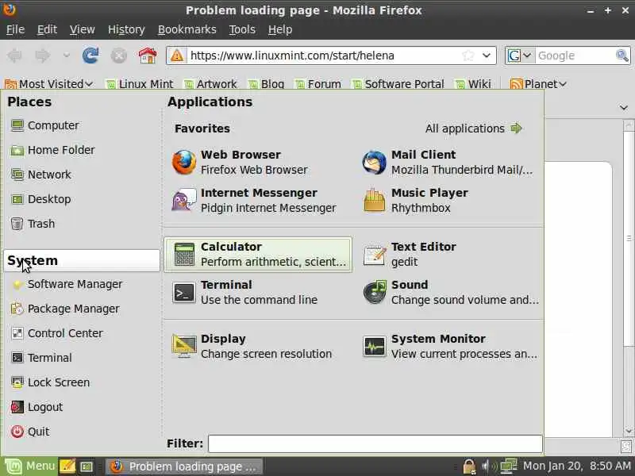Click All applications link
This screenshot has width=635, height=476.
click(x=473, y=129)
